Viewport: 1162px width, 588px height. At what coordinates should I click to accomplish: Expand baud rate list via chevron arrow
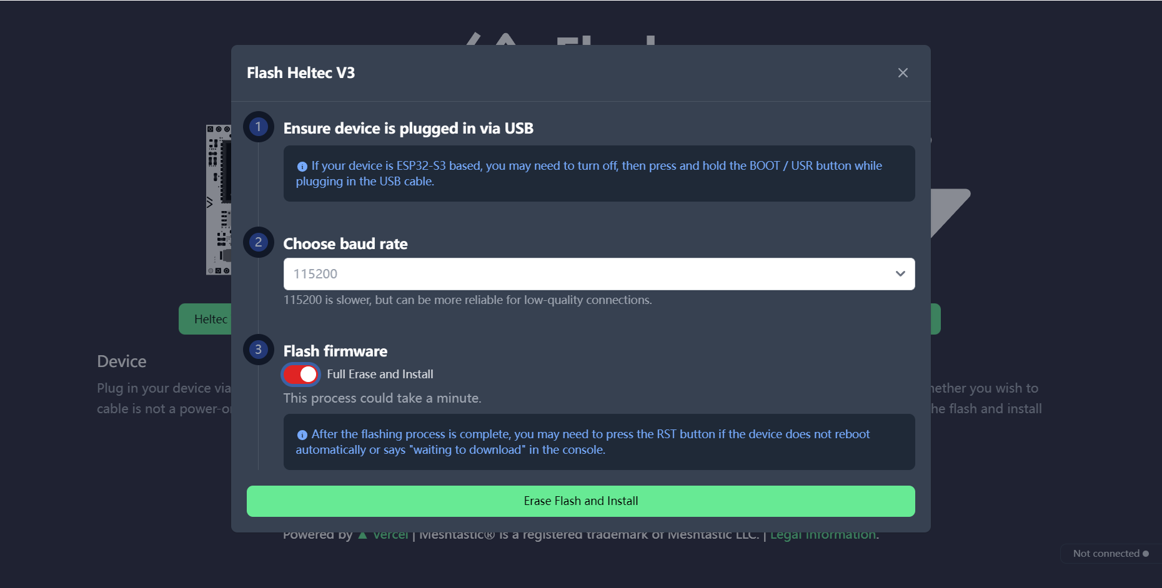tap(900, 274)
